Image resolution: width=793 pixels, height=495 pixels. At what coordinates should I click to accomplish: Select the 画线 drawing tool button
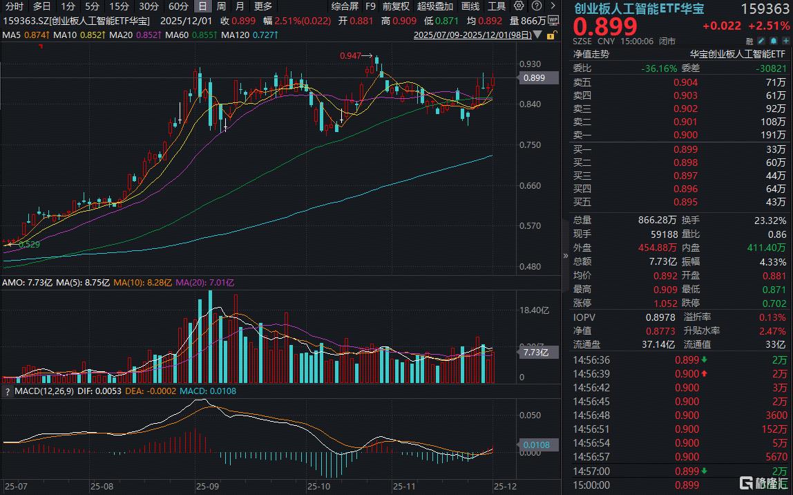[470, 6]
